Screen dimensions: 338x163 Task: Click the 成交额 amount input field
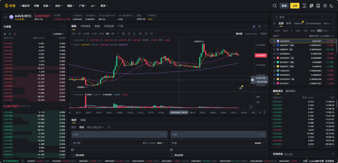click(x=119, y=143)
